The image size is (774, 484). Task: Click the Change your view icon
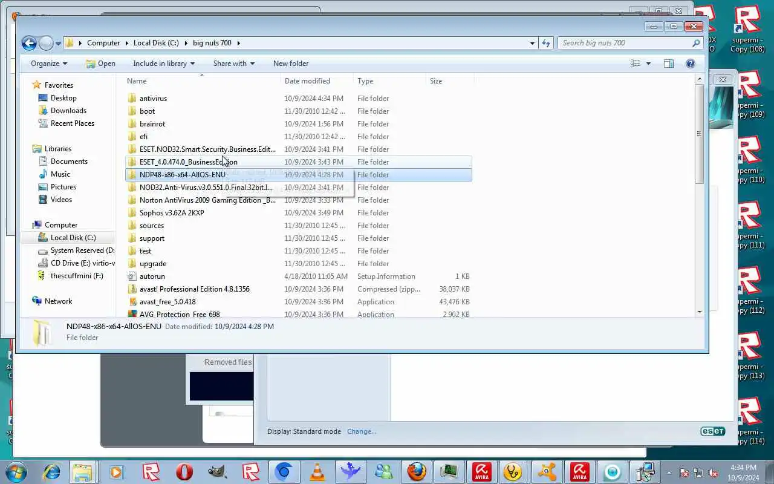point(636,64)
